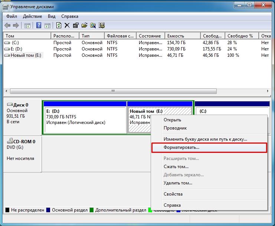Select the E: (D:) volume row
This screenshot has height=226, width=275.
point(137,49)
